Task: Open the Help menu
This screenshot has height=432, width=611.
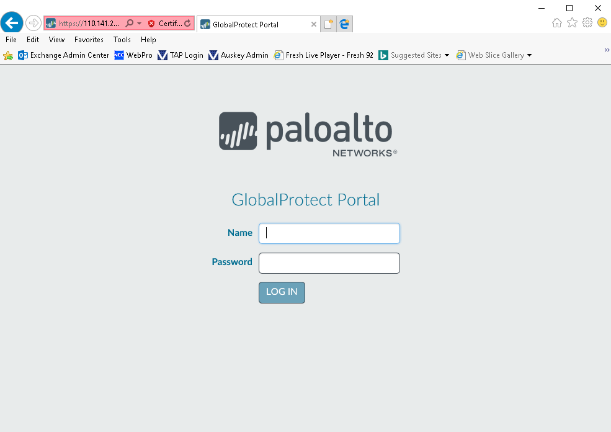Action: coord(148,39)
